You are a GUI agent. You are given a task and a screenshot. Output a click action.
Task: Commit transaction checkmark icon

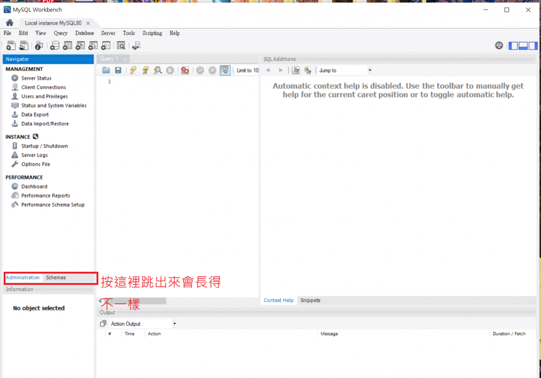200,70
